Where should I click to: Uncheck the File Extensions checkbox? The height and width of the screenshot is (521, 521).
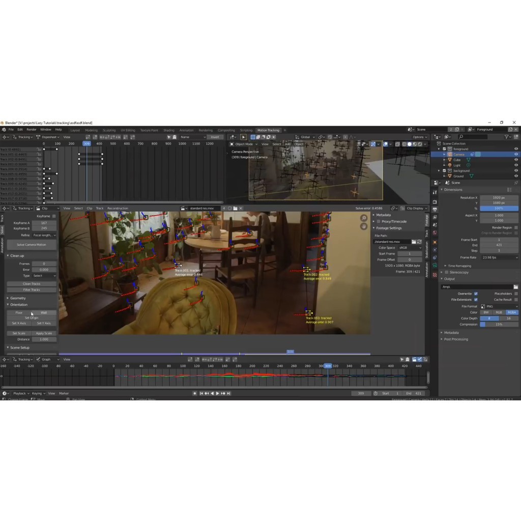coord(476,300)
